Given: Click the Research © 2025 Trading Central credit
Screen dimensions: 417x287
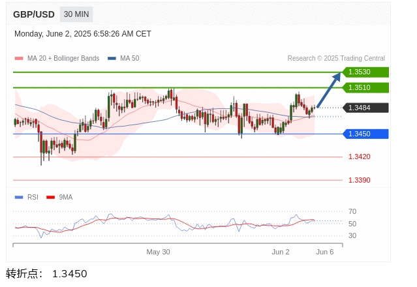Looking at the screenshot, I should (336, 59).
